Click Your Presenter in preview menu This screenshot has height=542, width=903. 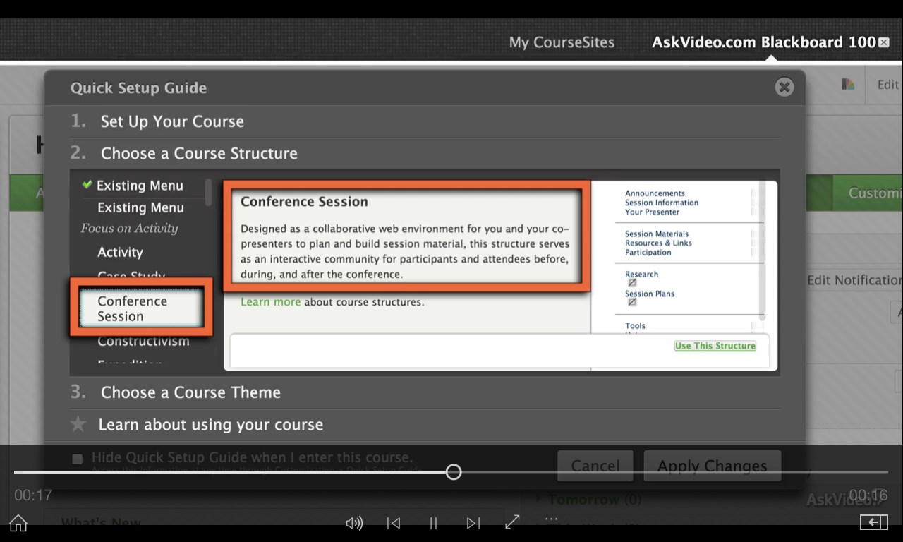652,212
